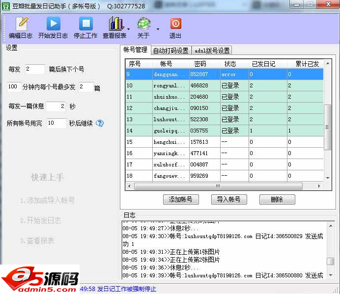The width and height of the screenshot is (340, 294).
Task: Click the 状态 column header
Action: (230, 64)
